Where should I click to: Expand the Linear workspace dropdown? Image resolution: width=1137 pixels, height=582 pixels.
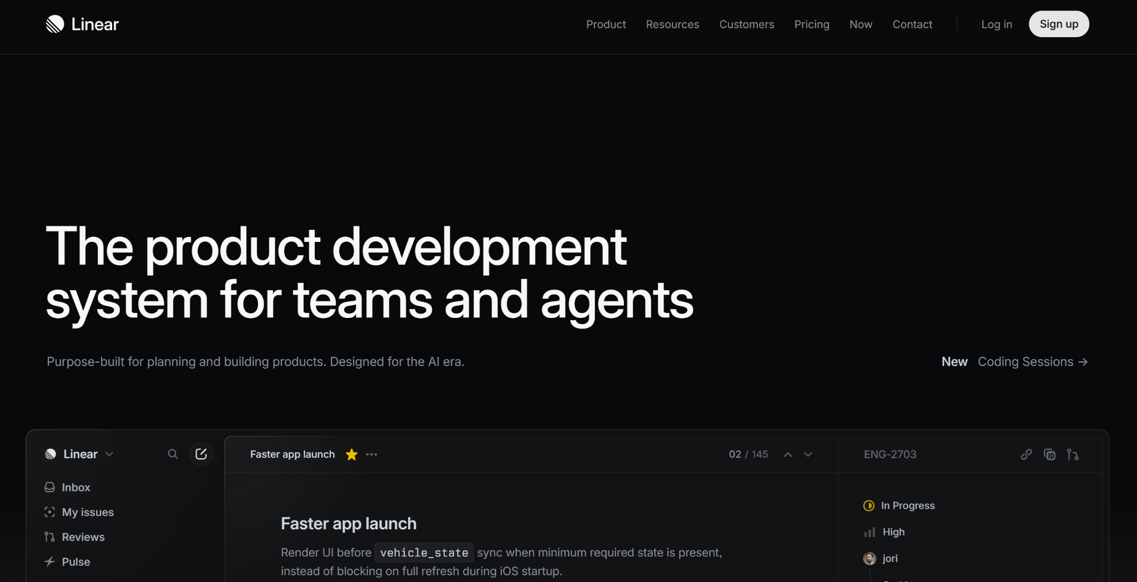tap(79, 454)
